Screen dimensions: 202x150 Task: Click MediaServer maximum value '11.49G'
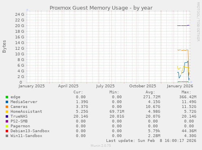(189, 102)
